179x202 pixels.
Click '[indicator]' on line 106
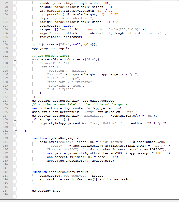[72, 37]
